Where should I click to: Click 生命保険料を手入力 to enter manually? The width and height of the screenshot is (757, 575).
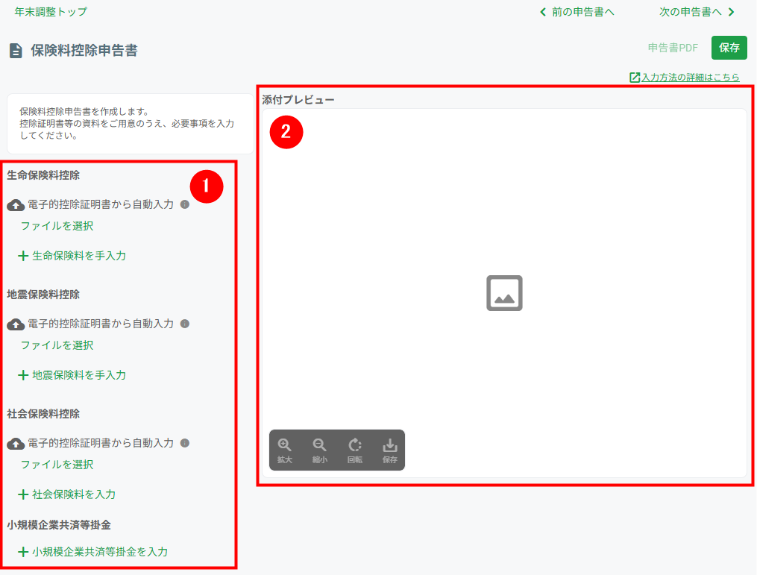(75, 257)
